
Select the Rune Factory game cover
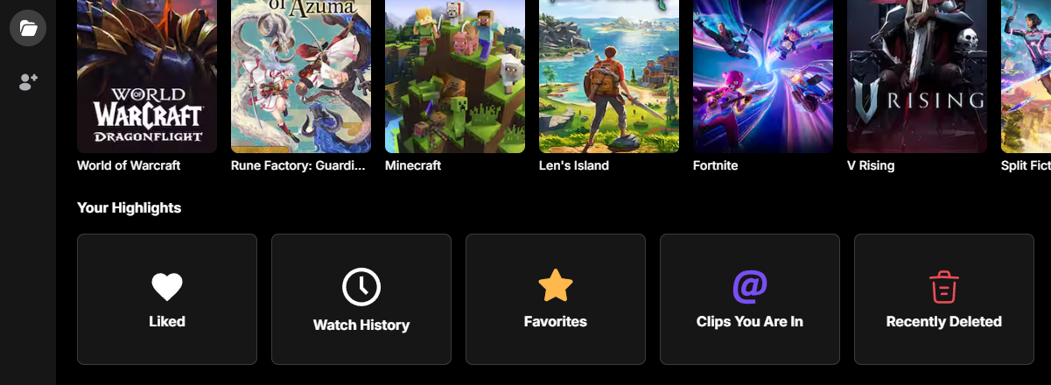coord(301,76)
